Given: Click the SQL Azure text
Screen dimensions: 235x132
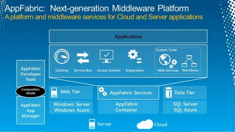Looking at the screenshot, I should tap(185, 110).
